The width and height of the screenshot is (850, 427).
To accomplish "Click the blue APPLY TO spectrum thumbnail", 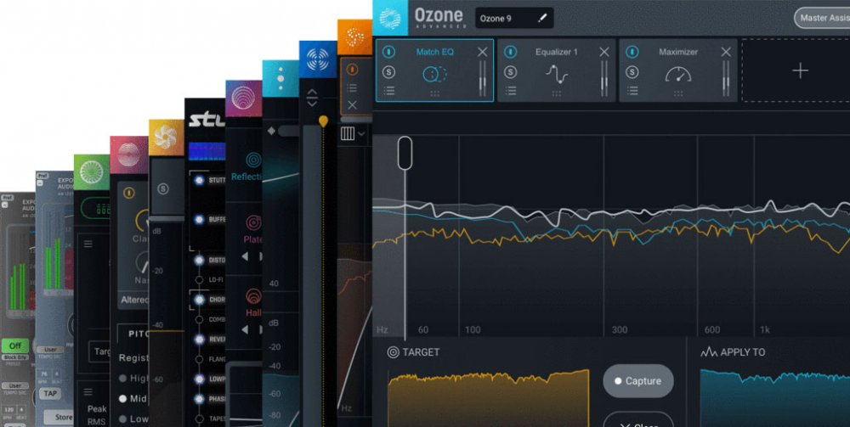I will (775, 399).
